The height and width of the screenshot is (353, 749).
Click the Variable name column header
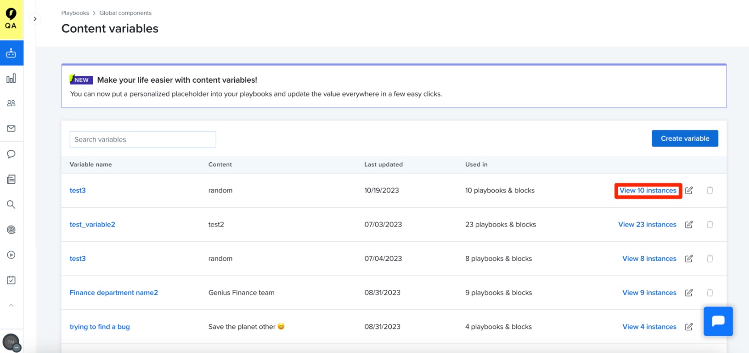point(90,164)
